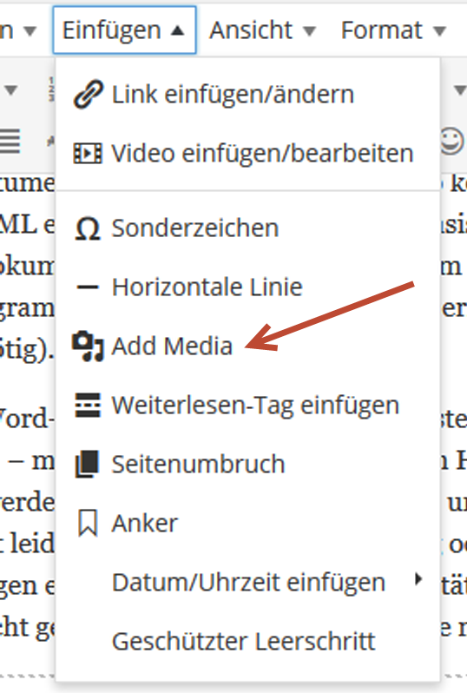The image size is (467, 693).
Task: Click the Ansicht dropdown arrow
Action: pyautogui.click(x=310, y=31)
